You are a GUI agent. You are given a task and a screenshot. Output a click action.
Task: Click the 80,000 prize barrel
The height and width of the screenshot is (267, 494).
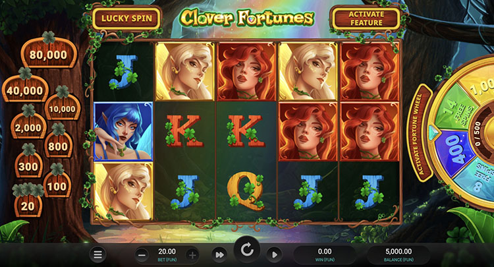pyautogui.click(x=49, y=53)
